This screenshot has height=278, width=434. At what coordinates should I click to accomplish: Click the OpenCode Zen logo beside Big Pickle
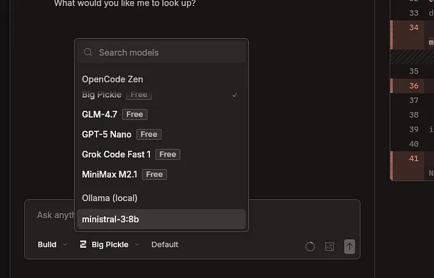point(83,245)
